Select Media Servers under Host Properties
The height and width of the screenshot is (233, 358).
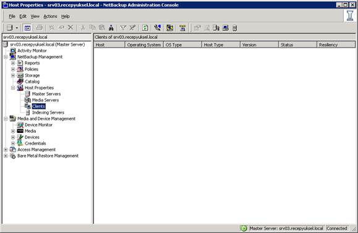(45, 100)
